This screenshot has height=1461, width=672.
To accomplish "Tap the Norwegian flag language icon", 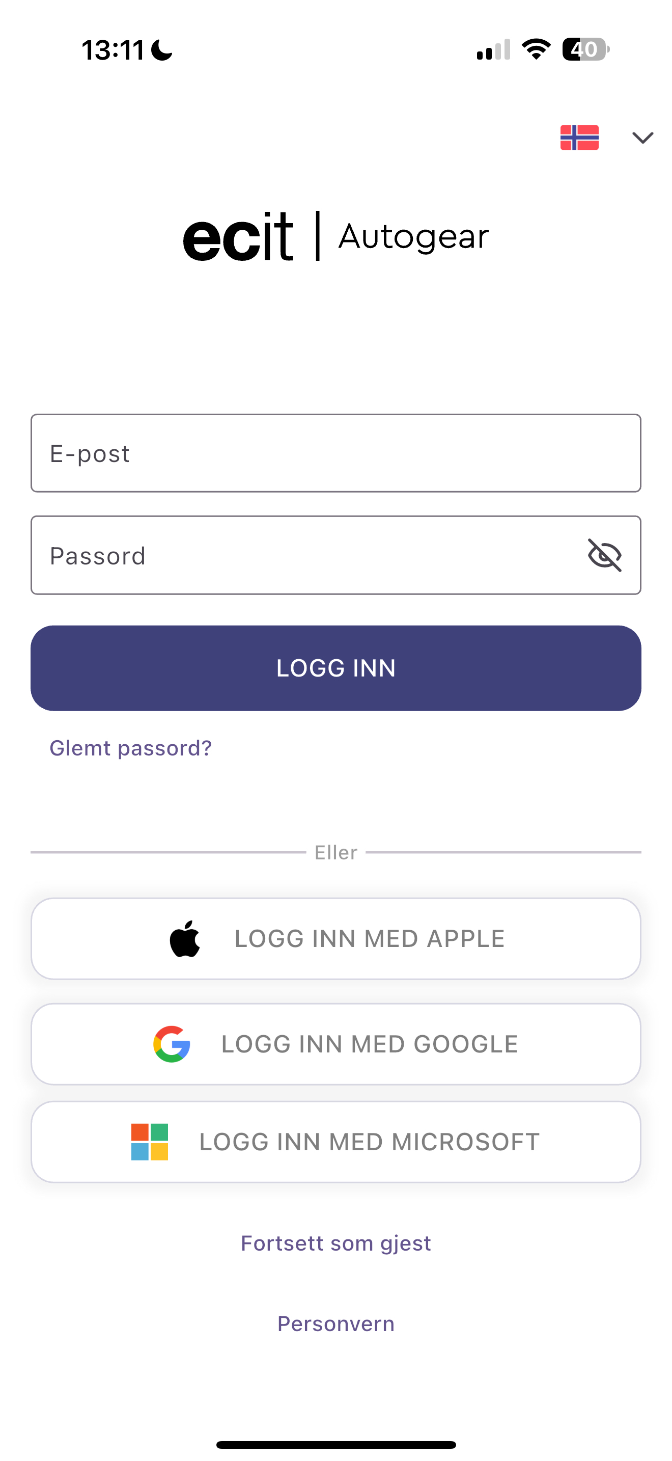I will point(579,137).
